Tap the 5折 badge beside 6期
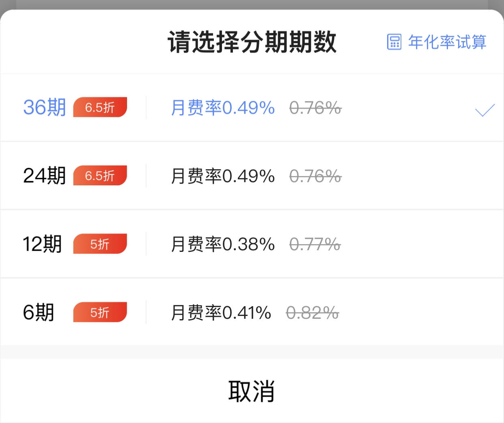Viewport: 504px width, 423px height. (x=100, y=312)
